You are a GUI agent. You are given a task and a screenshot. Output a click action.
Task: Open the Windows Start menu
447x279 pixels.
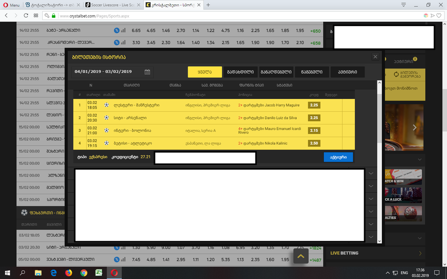[x=7, y=273]
